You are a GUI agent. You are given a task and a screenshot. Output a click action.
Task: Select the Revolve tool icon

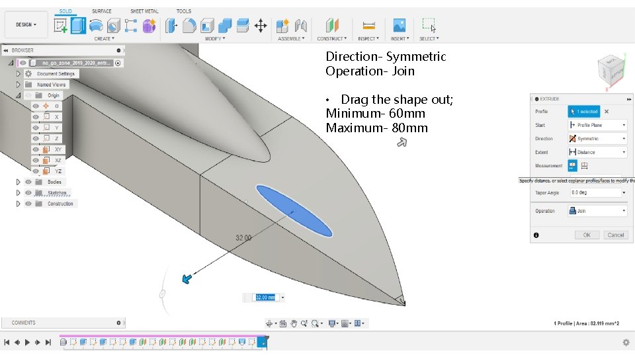pyautogui.click(x=96, y=26)
